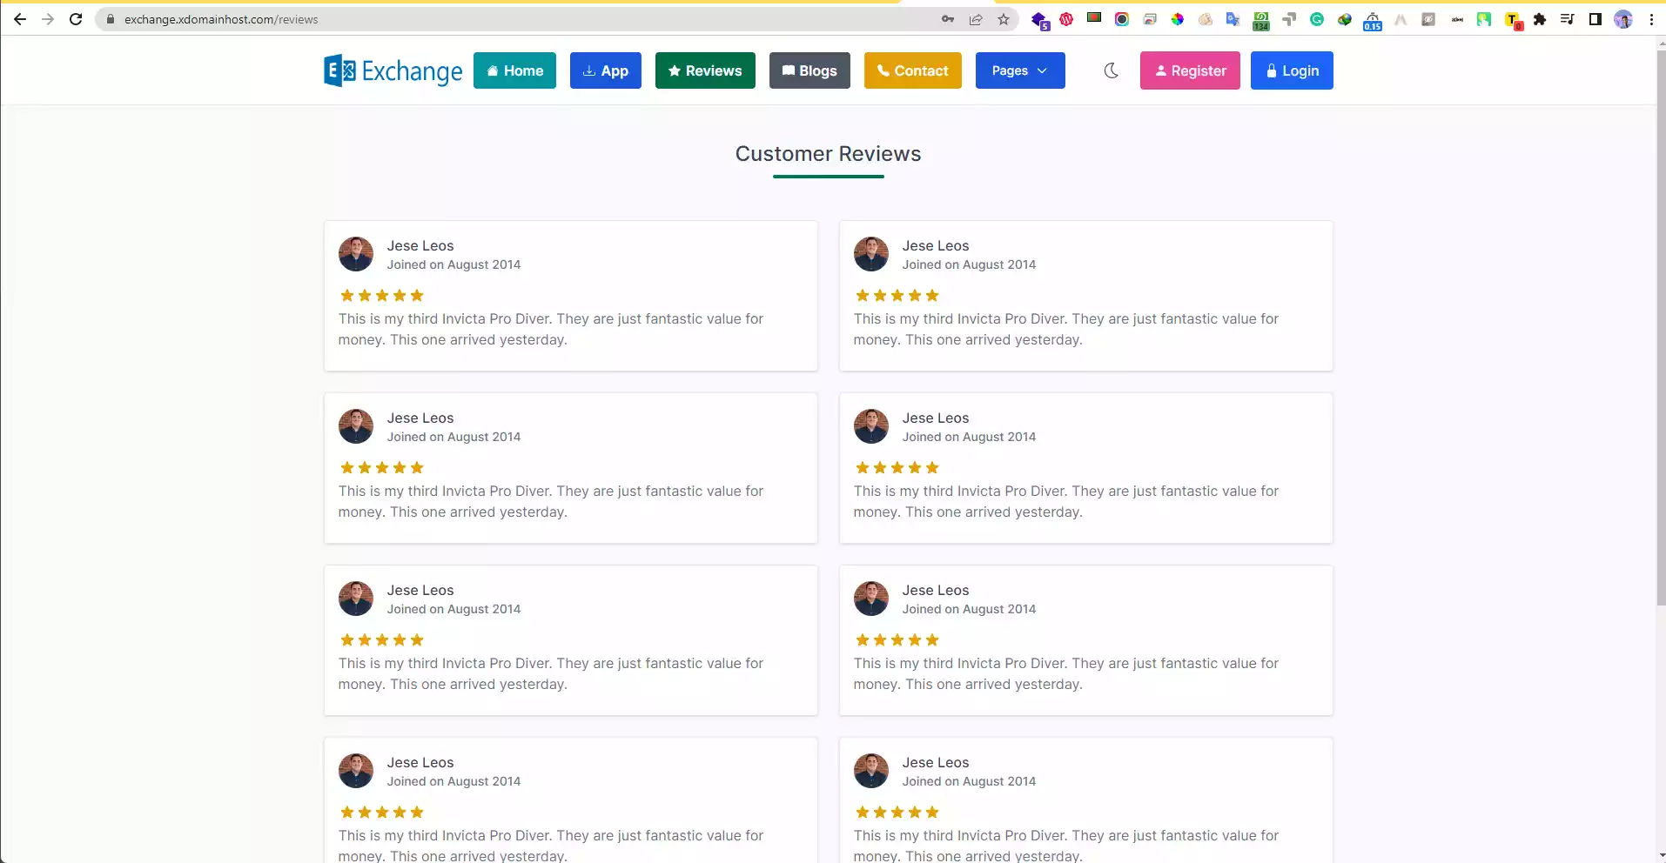Open the saved passwords key icon
This screenshot has height=863, width=1666.
[948, 19]
